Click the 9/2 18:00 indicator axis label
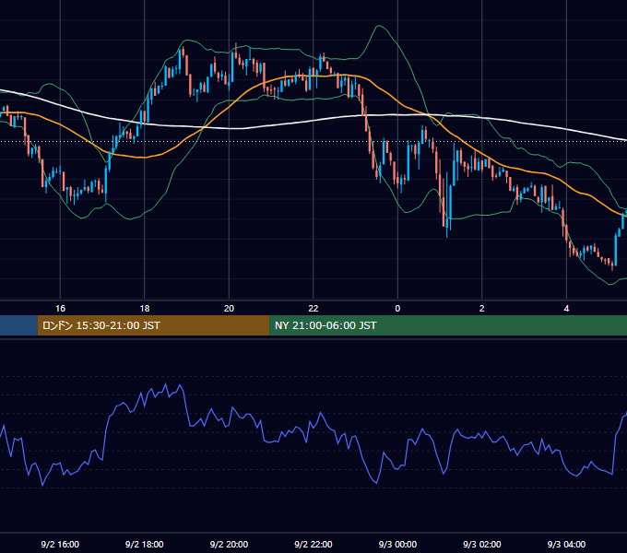The width and height of the screenshot is (627, 553). coord(145,544)
